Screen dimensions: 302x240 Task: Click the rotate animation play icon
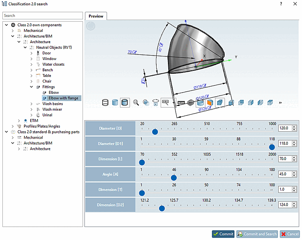155,103
